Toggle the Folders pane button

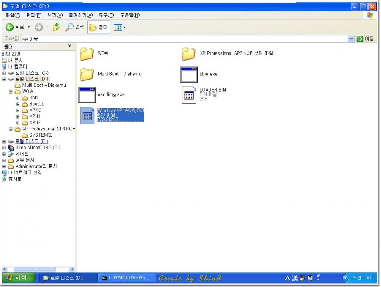click(98, 27)
